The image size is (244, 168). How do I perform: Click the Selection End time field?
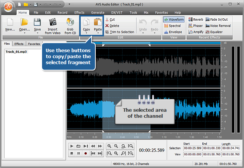(212, 148)
